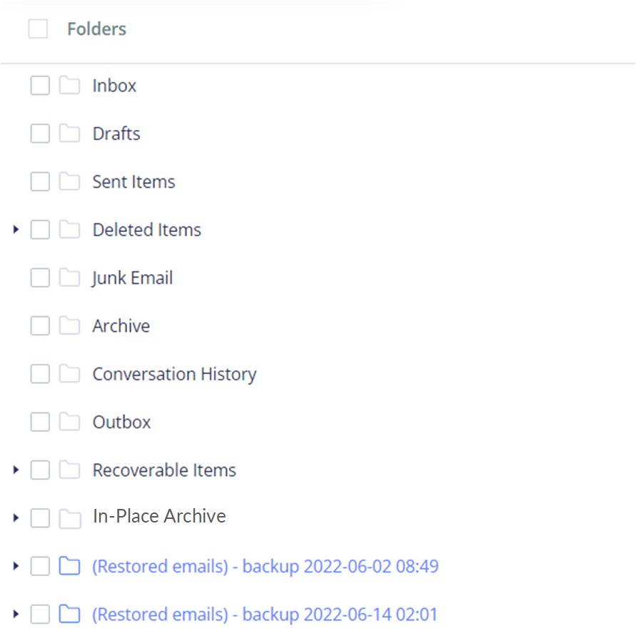Click the Conversation History folder icon

(x=69, y=373)
